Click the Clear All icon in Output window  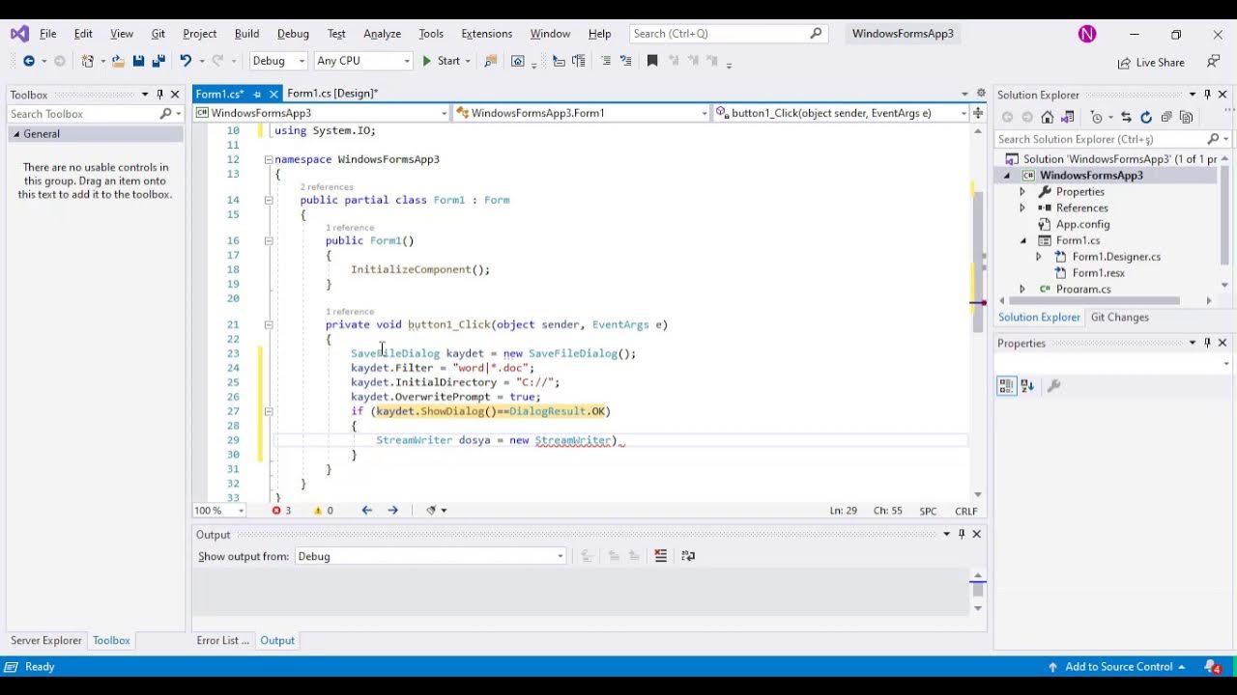click(661, 556)
